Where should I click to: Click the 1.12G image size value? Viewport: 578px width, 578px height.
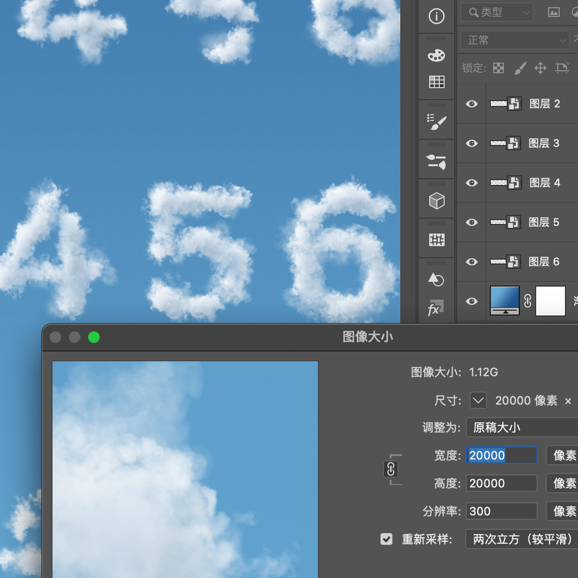(483, 372)
